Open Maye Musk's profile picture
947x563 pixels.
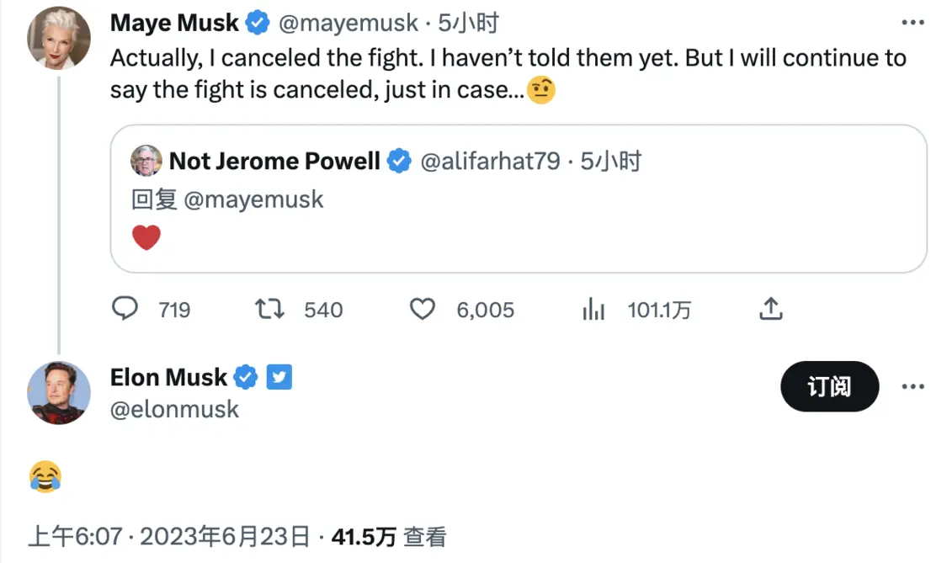pyautogui.click(x=59, y=38)
